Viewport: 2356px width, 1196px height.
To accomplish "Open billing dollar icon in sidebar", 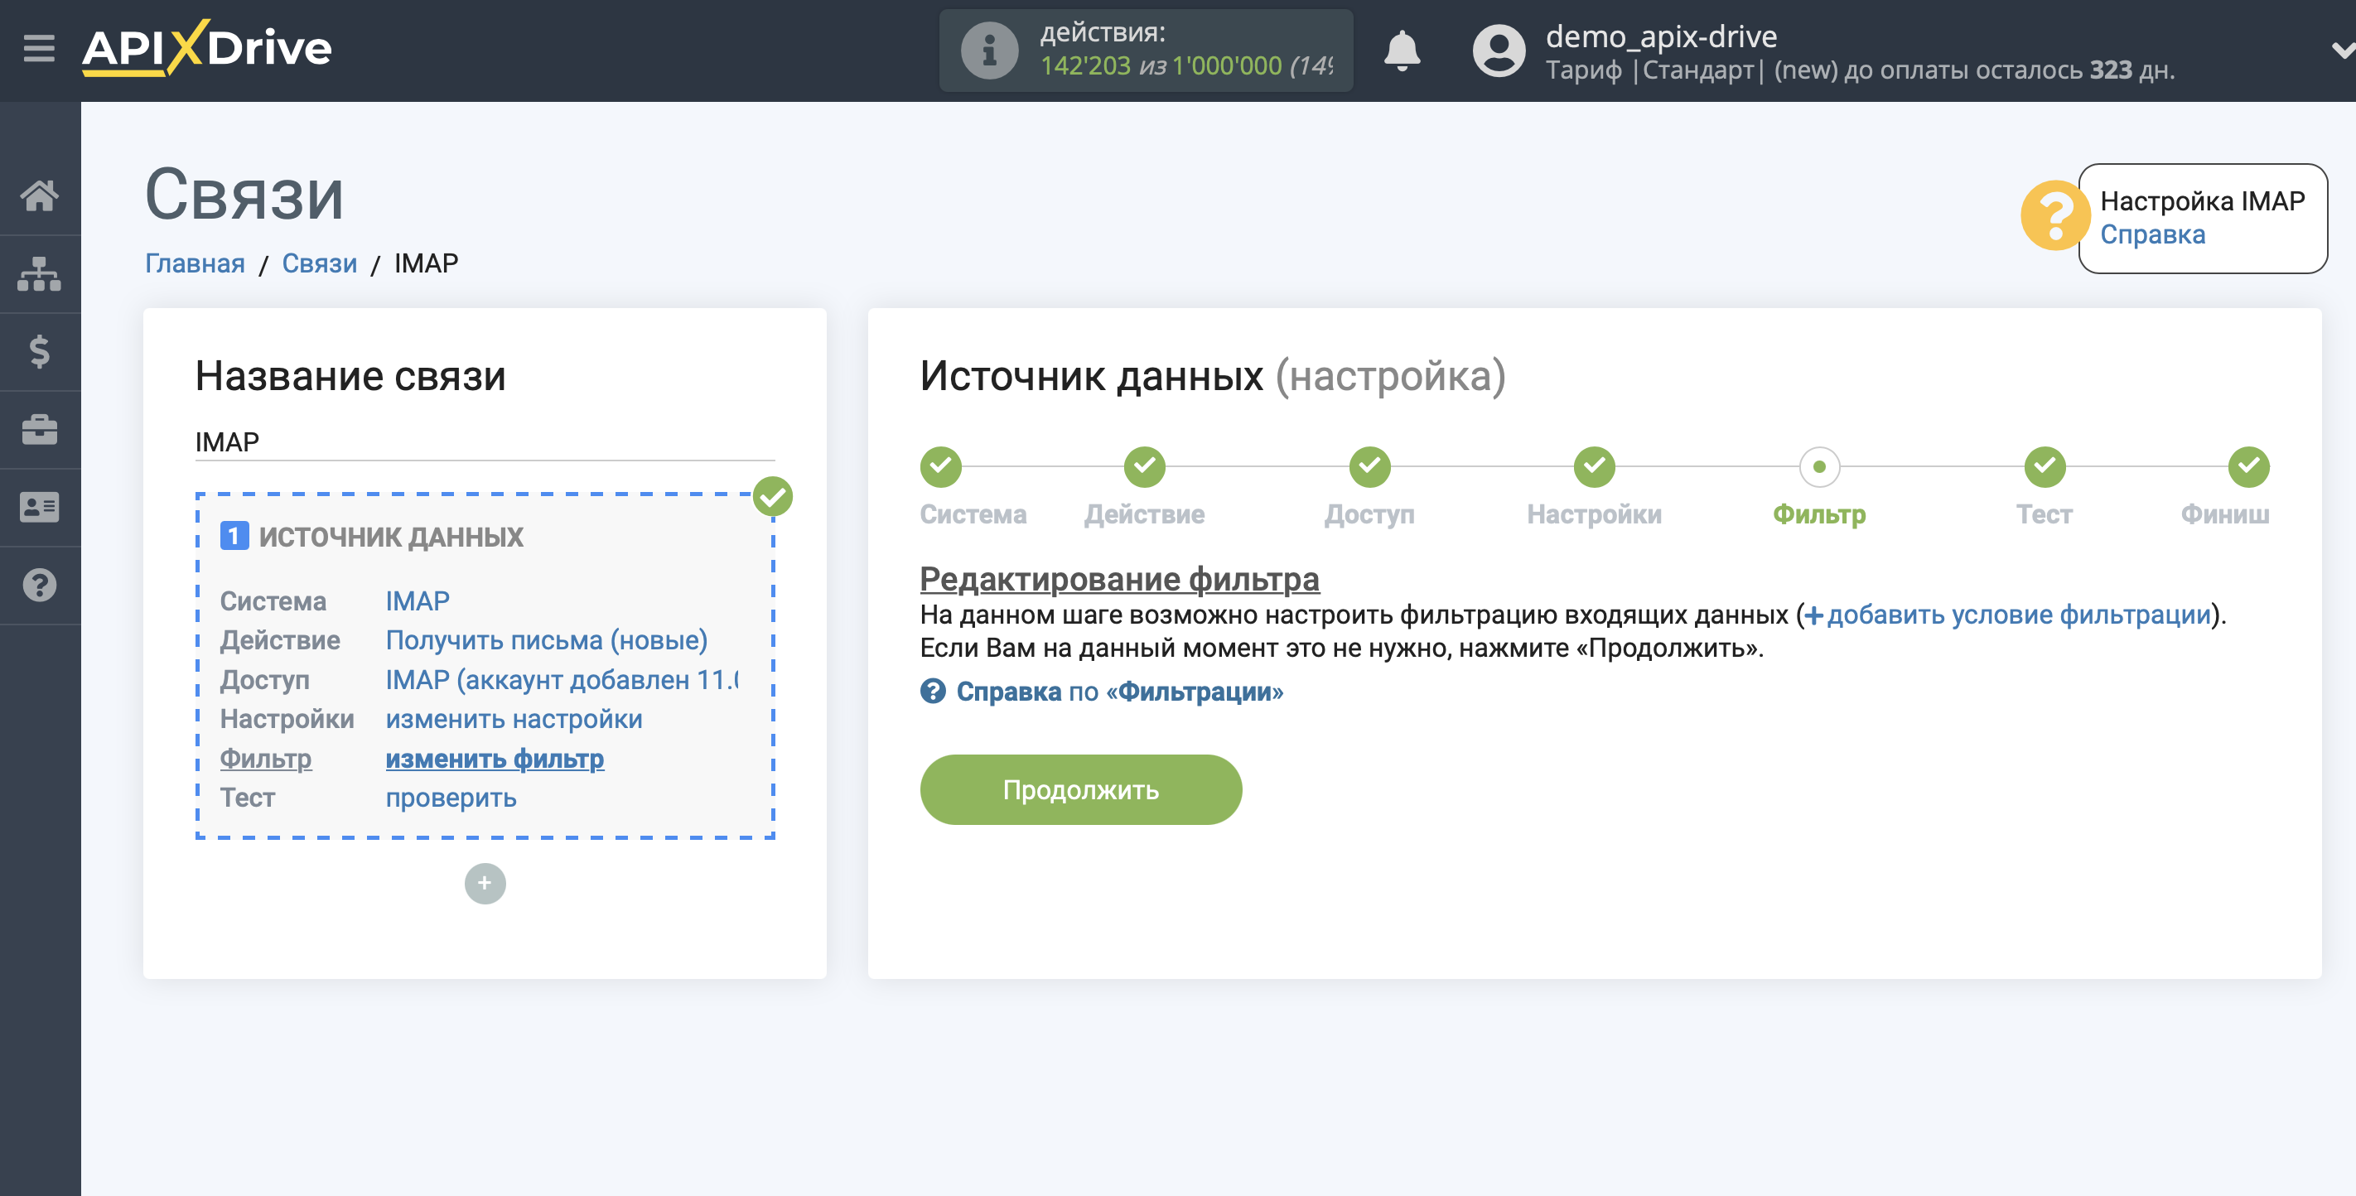I will coord(39,351).
